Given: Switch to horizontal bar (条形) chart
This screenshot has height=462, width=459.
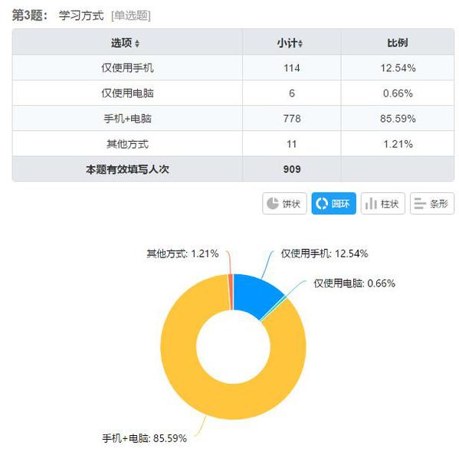Looking at the screenshot, I should click(x=432, y=203).
